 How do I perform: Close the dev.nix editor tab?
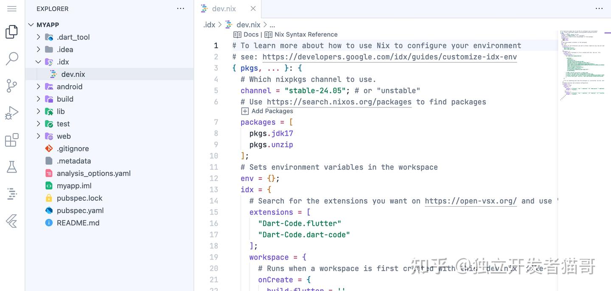(x=253, y=8)
